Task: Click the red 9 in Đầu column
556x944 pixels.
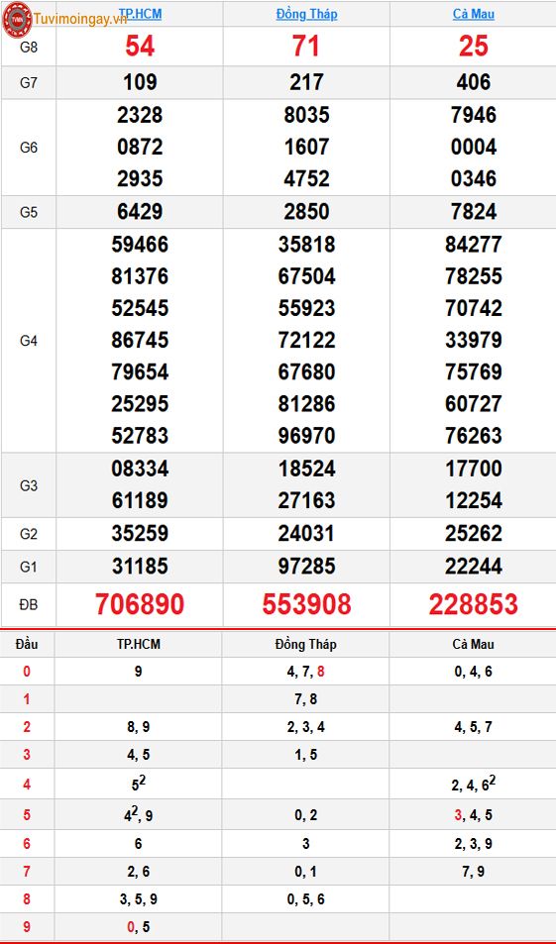Action: (27, 928)
